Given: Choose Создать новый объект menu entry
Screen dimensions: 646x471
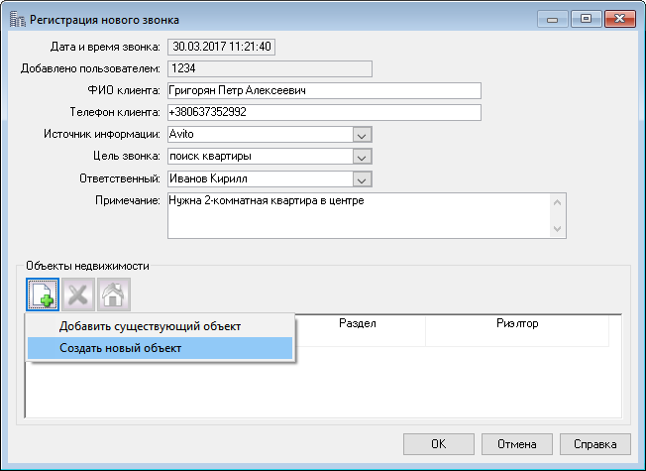Looking at the screenshot, I should [x=160, y=348].
